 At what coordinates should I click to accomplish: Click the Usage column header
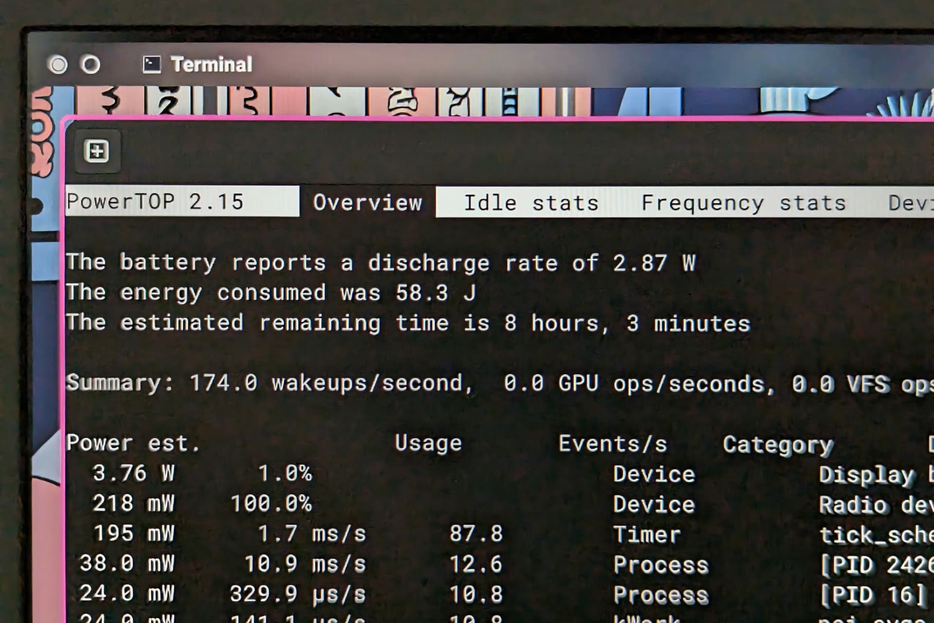(428, 443)
